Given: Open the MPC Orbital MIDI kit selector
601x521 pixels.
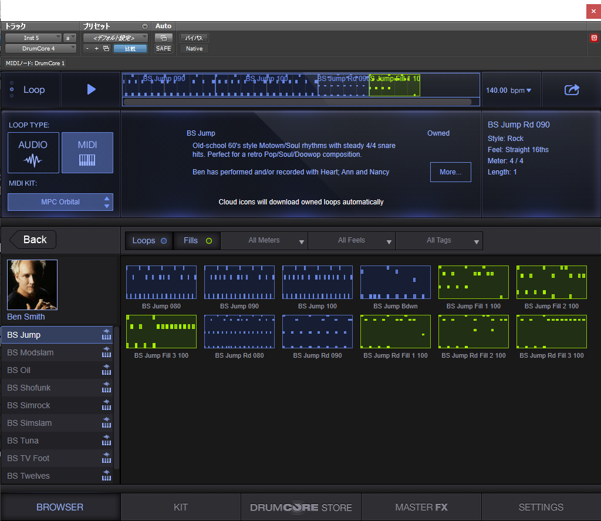Looking at the screenshot, I should tap(60, 202).
